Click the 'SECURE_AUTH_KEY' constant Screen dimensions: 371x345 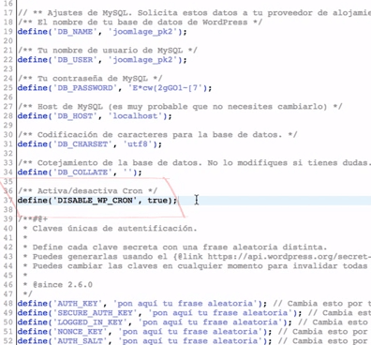click(x=95, y=313)
